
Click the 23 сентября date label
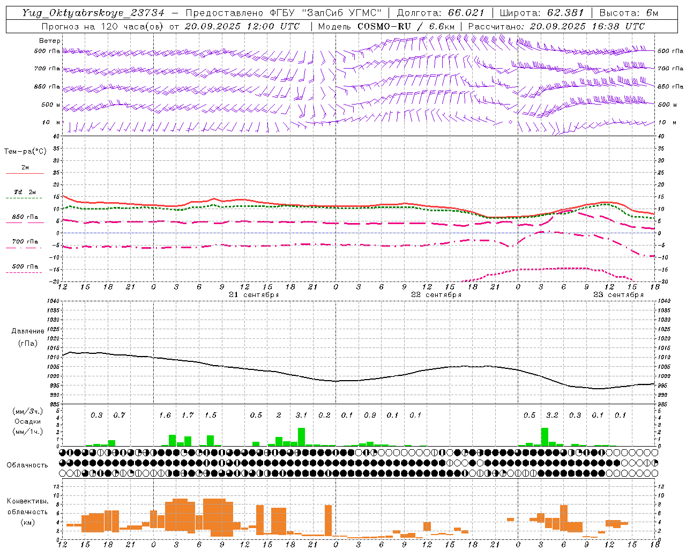click(x=618, y=295)
